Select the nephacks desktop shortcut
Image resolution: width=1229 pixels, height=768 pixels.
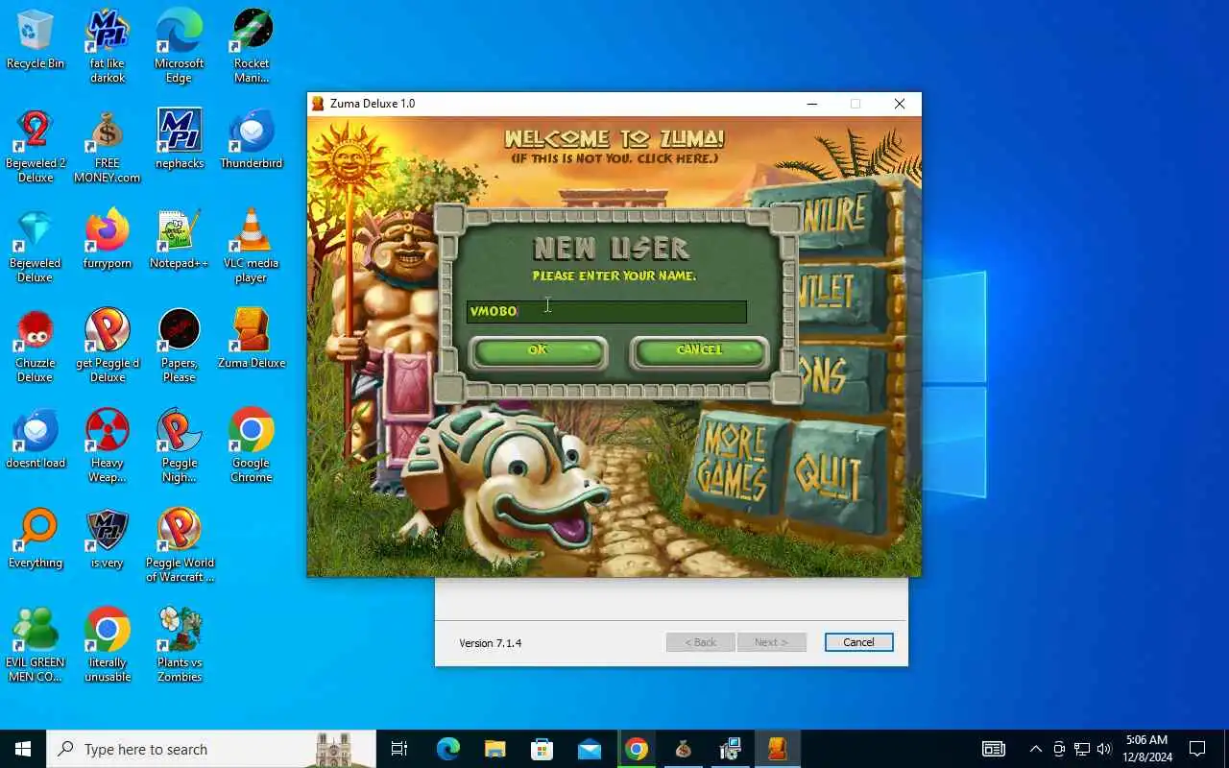(x=180, y=139)
